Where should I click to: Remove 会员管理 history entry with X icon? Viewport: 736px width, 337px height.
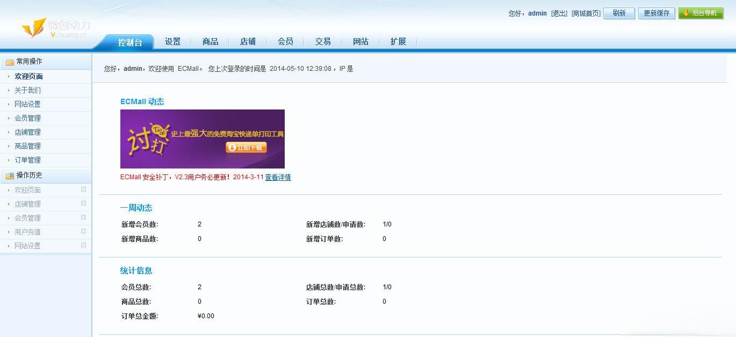83,217
